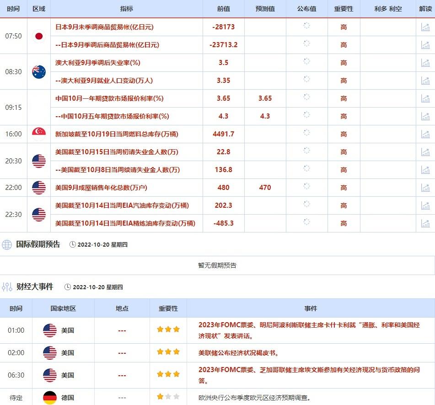Viewport: 435px width, 405px height.
Task: Click the 财经大事件 section heading
Action: coord(35,287)
